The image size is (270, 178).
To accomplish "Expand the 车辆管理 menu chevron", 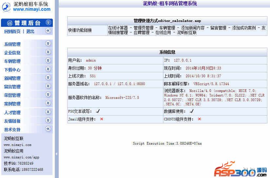I will tap(48, 61).
